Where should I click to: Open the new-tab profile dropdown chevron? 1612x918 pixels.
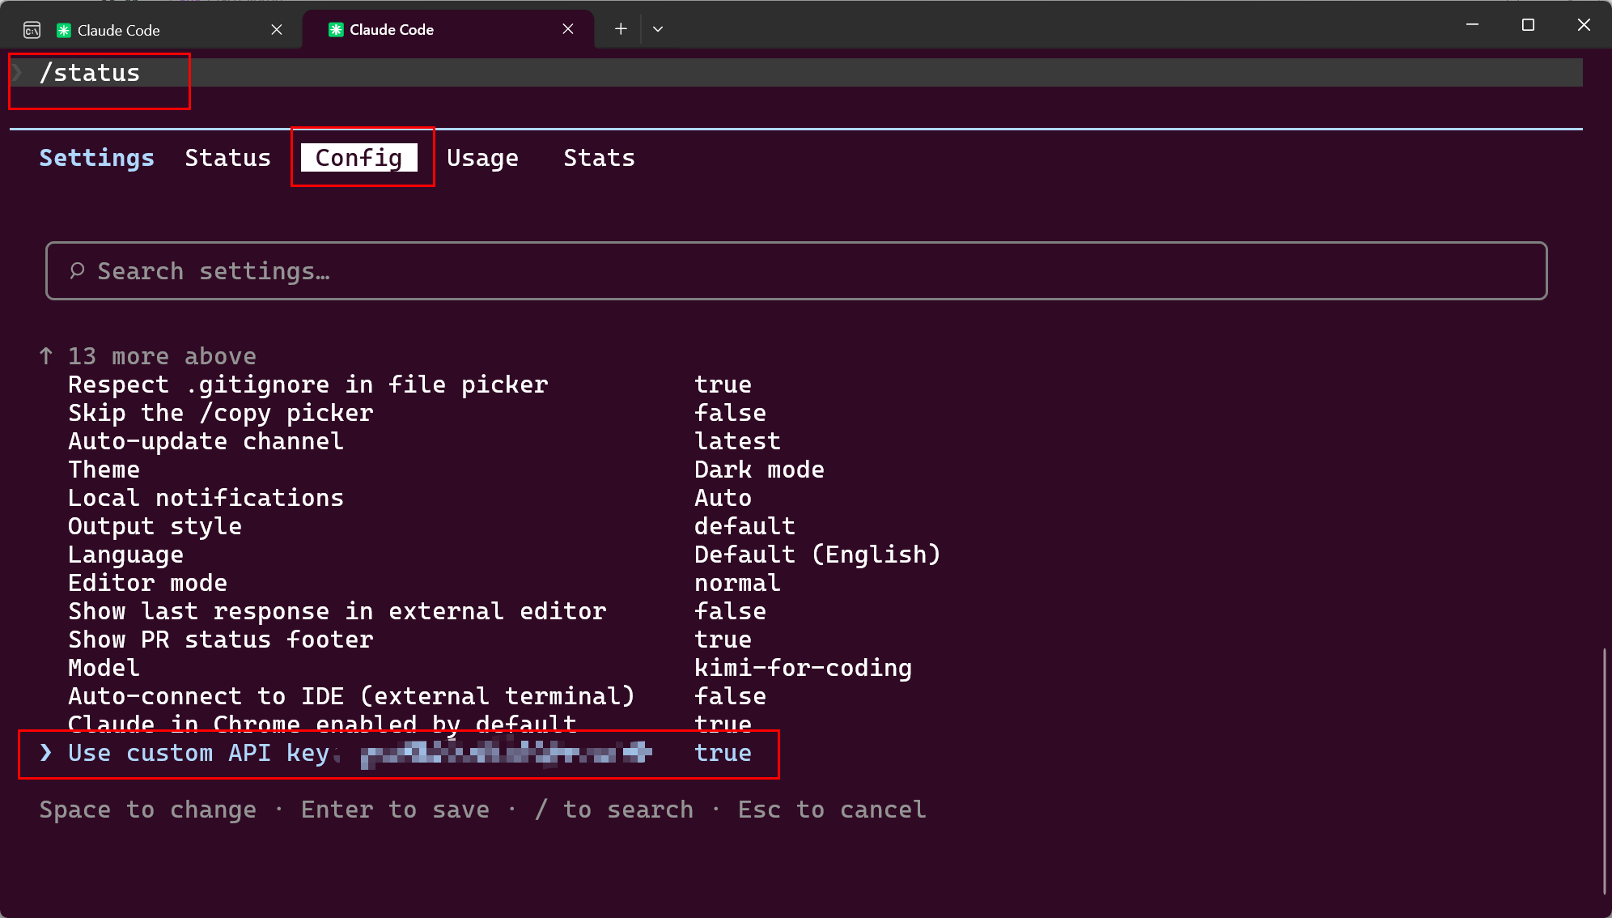tap(658, 29)
